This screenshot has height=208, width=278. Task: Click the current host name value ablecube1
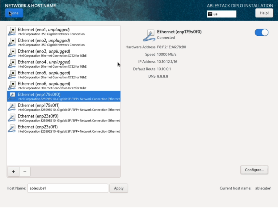coord(263,188)
